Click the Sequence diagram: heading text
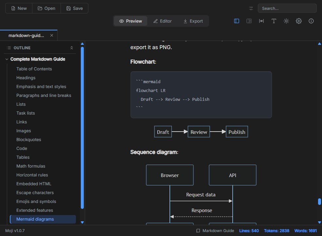322x236 pixels. point(154,152)
